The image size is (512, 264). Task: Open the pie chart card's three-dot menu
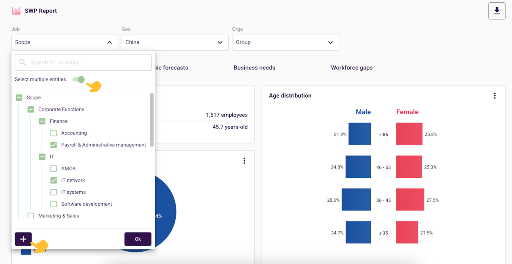(244, 161)
